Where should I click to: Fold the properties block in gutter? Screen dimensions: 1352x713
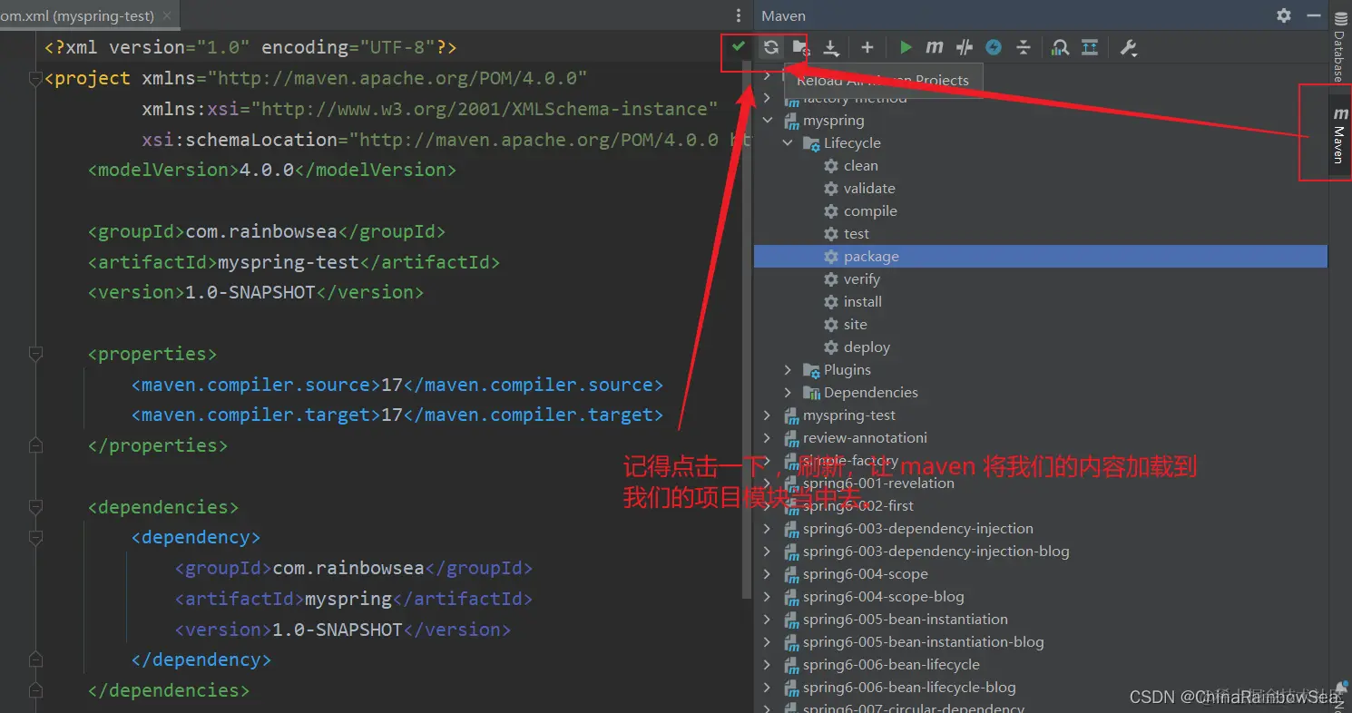tap(35, 354)
